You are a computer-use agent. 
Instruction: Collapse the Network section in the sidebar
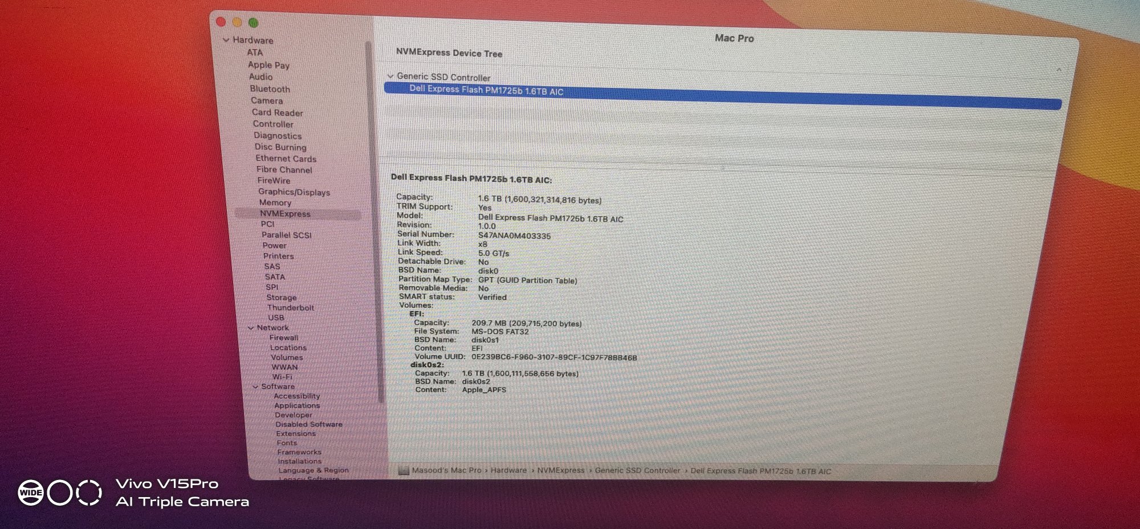coord(251,328)
